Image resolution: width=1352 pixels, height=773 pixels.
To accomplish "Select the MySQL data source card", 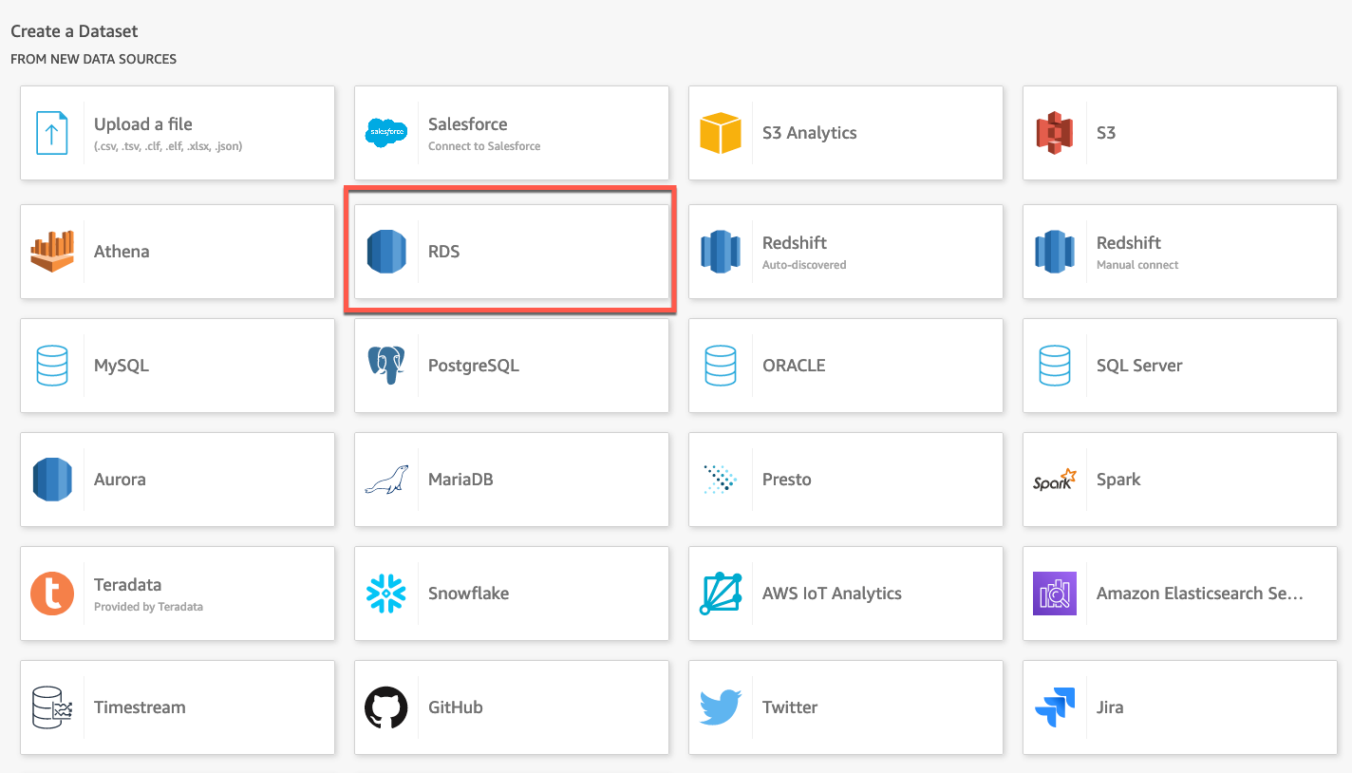I will (x=177, y=366).
